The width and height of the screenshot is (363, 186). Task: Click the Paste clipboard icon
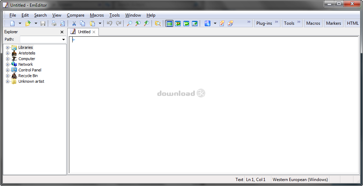click(92, 23)
